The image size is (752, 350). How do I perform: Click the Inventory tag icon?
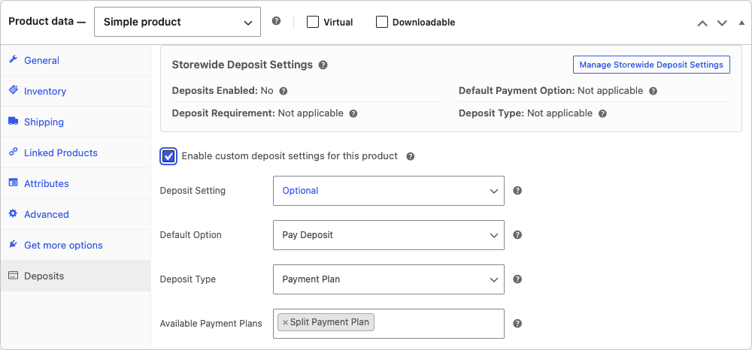(x=14, y=90)
